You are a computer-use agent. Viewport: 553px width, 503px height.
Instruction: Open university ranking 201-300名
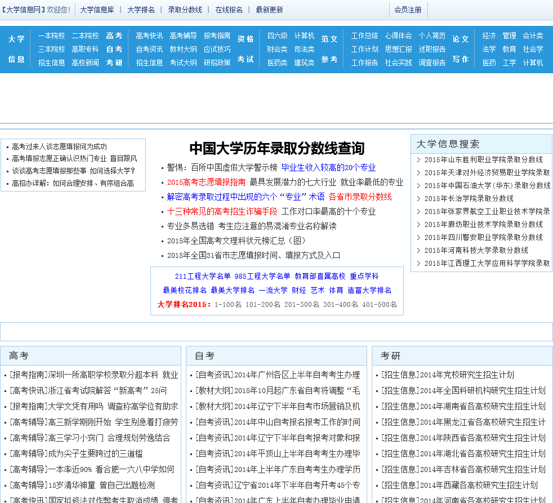[x=301, y=304]
